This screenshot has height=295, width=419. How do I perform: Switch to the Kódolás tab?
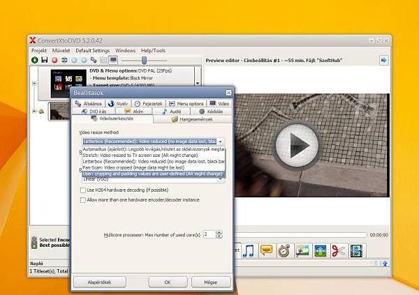pos(211,112)
